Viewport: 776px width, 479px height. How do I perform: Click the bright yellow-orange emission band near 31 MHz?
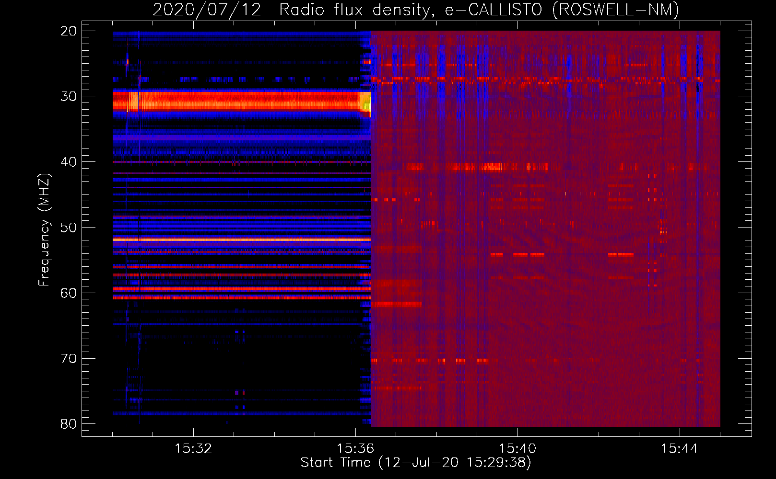point(242,101)
